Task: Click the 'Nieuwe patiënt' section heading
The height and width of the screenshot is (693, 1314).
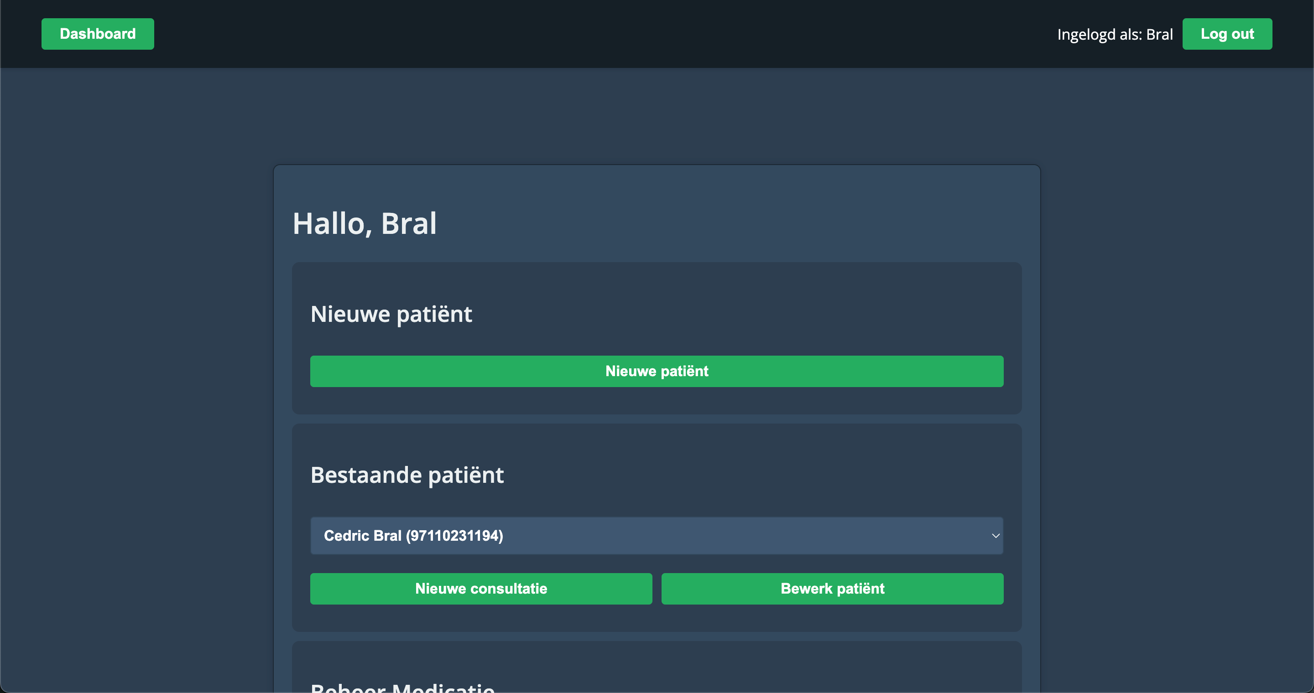Action: (x=391, y=314)
